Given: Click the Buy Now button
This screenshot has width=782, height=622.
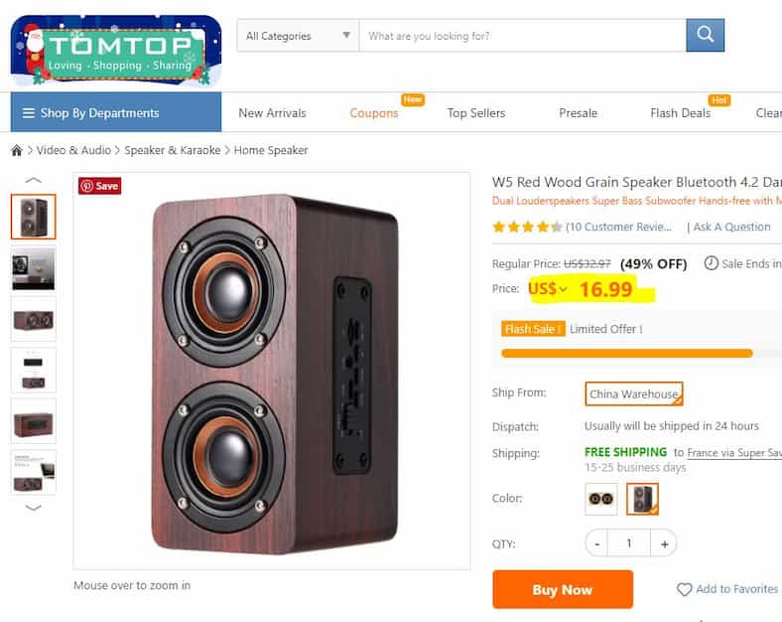Looking at the screenshot, I should pyautogui.click(x=563, y=589).
